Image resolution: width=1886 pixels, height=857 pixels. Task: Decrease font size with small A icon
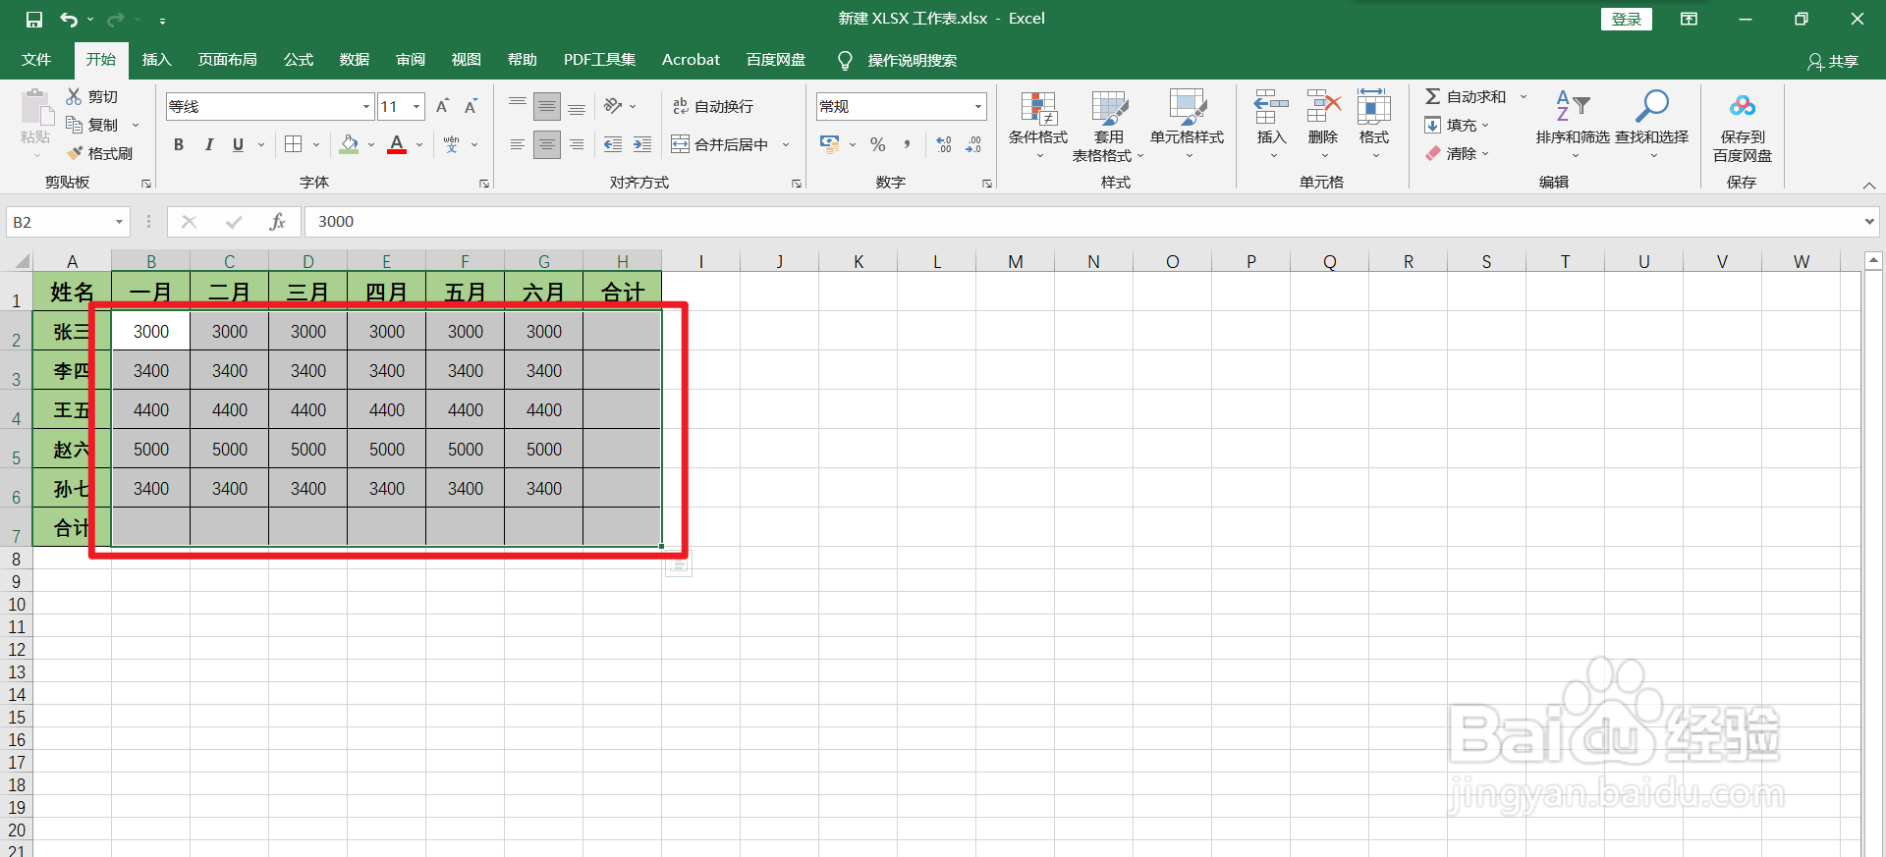click(471, 106)
